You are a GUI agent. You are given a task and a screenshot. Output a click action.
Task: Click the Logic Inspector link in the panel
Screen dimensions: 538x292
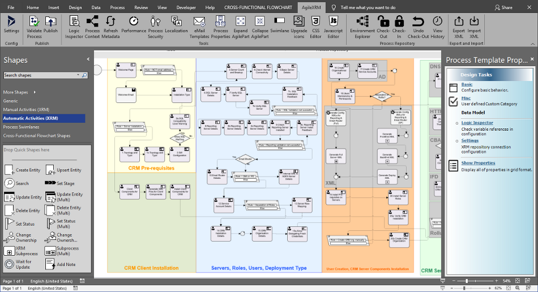[x=477, y=123]
